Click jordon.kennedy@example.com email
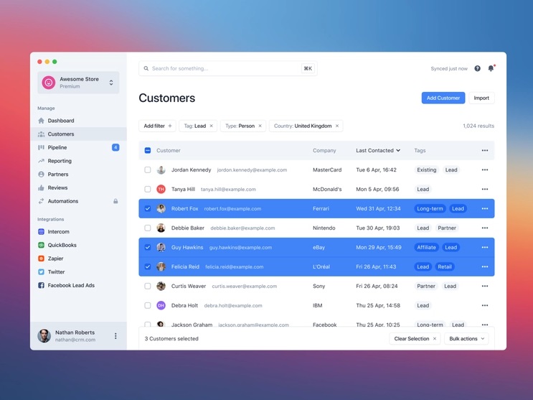The width and height of the screenshot is (533, 400). click(252, 170)
